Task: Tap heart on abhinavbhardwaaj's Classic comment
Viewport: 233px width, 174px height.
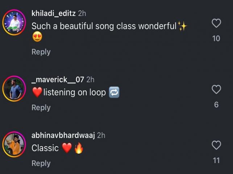Action: click(x=216, y=145)
